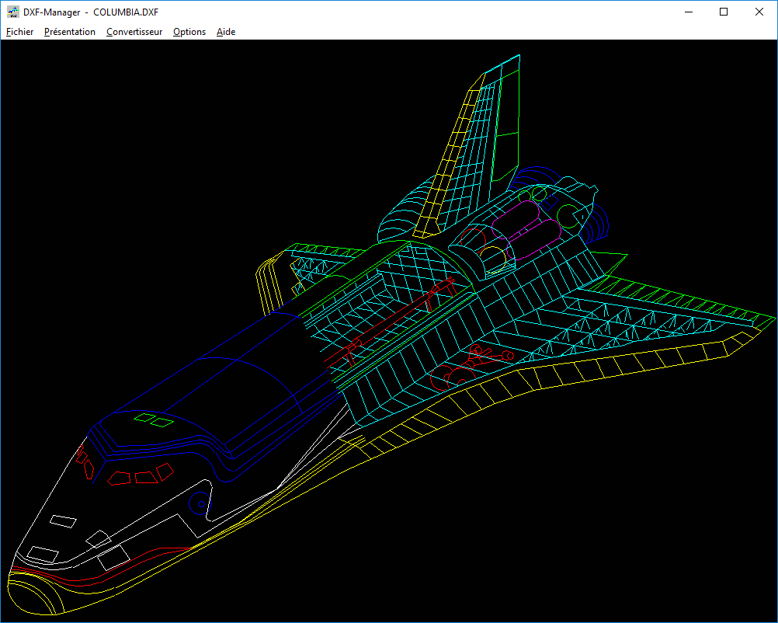Open the Fichier menu
The image size is (778, 623).
(x=19, y=32)
